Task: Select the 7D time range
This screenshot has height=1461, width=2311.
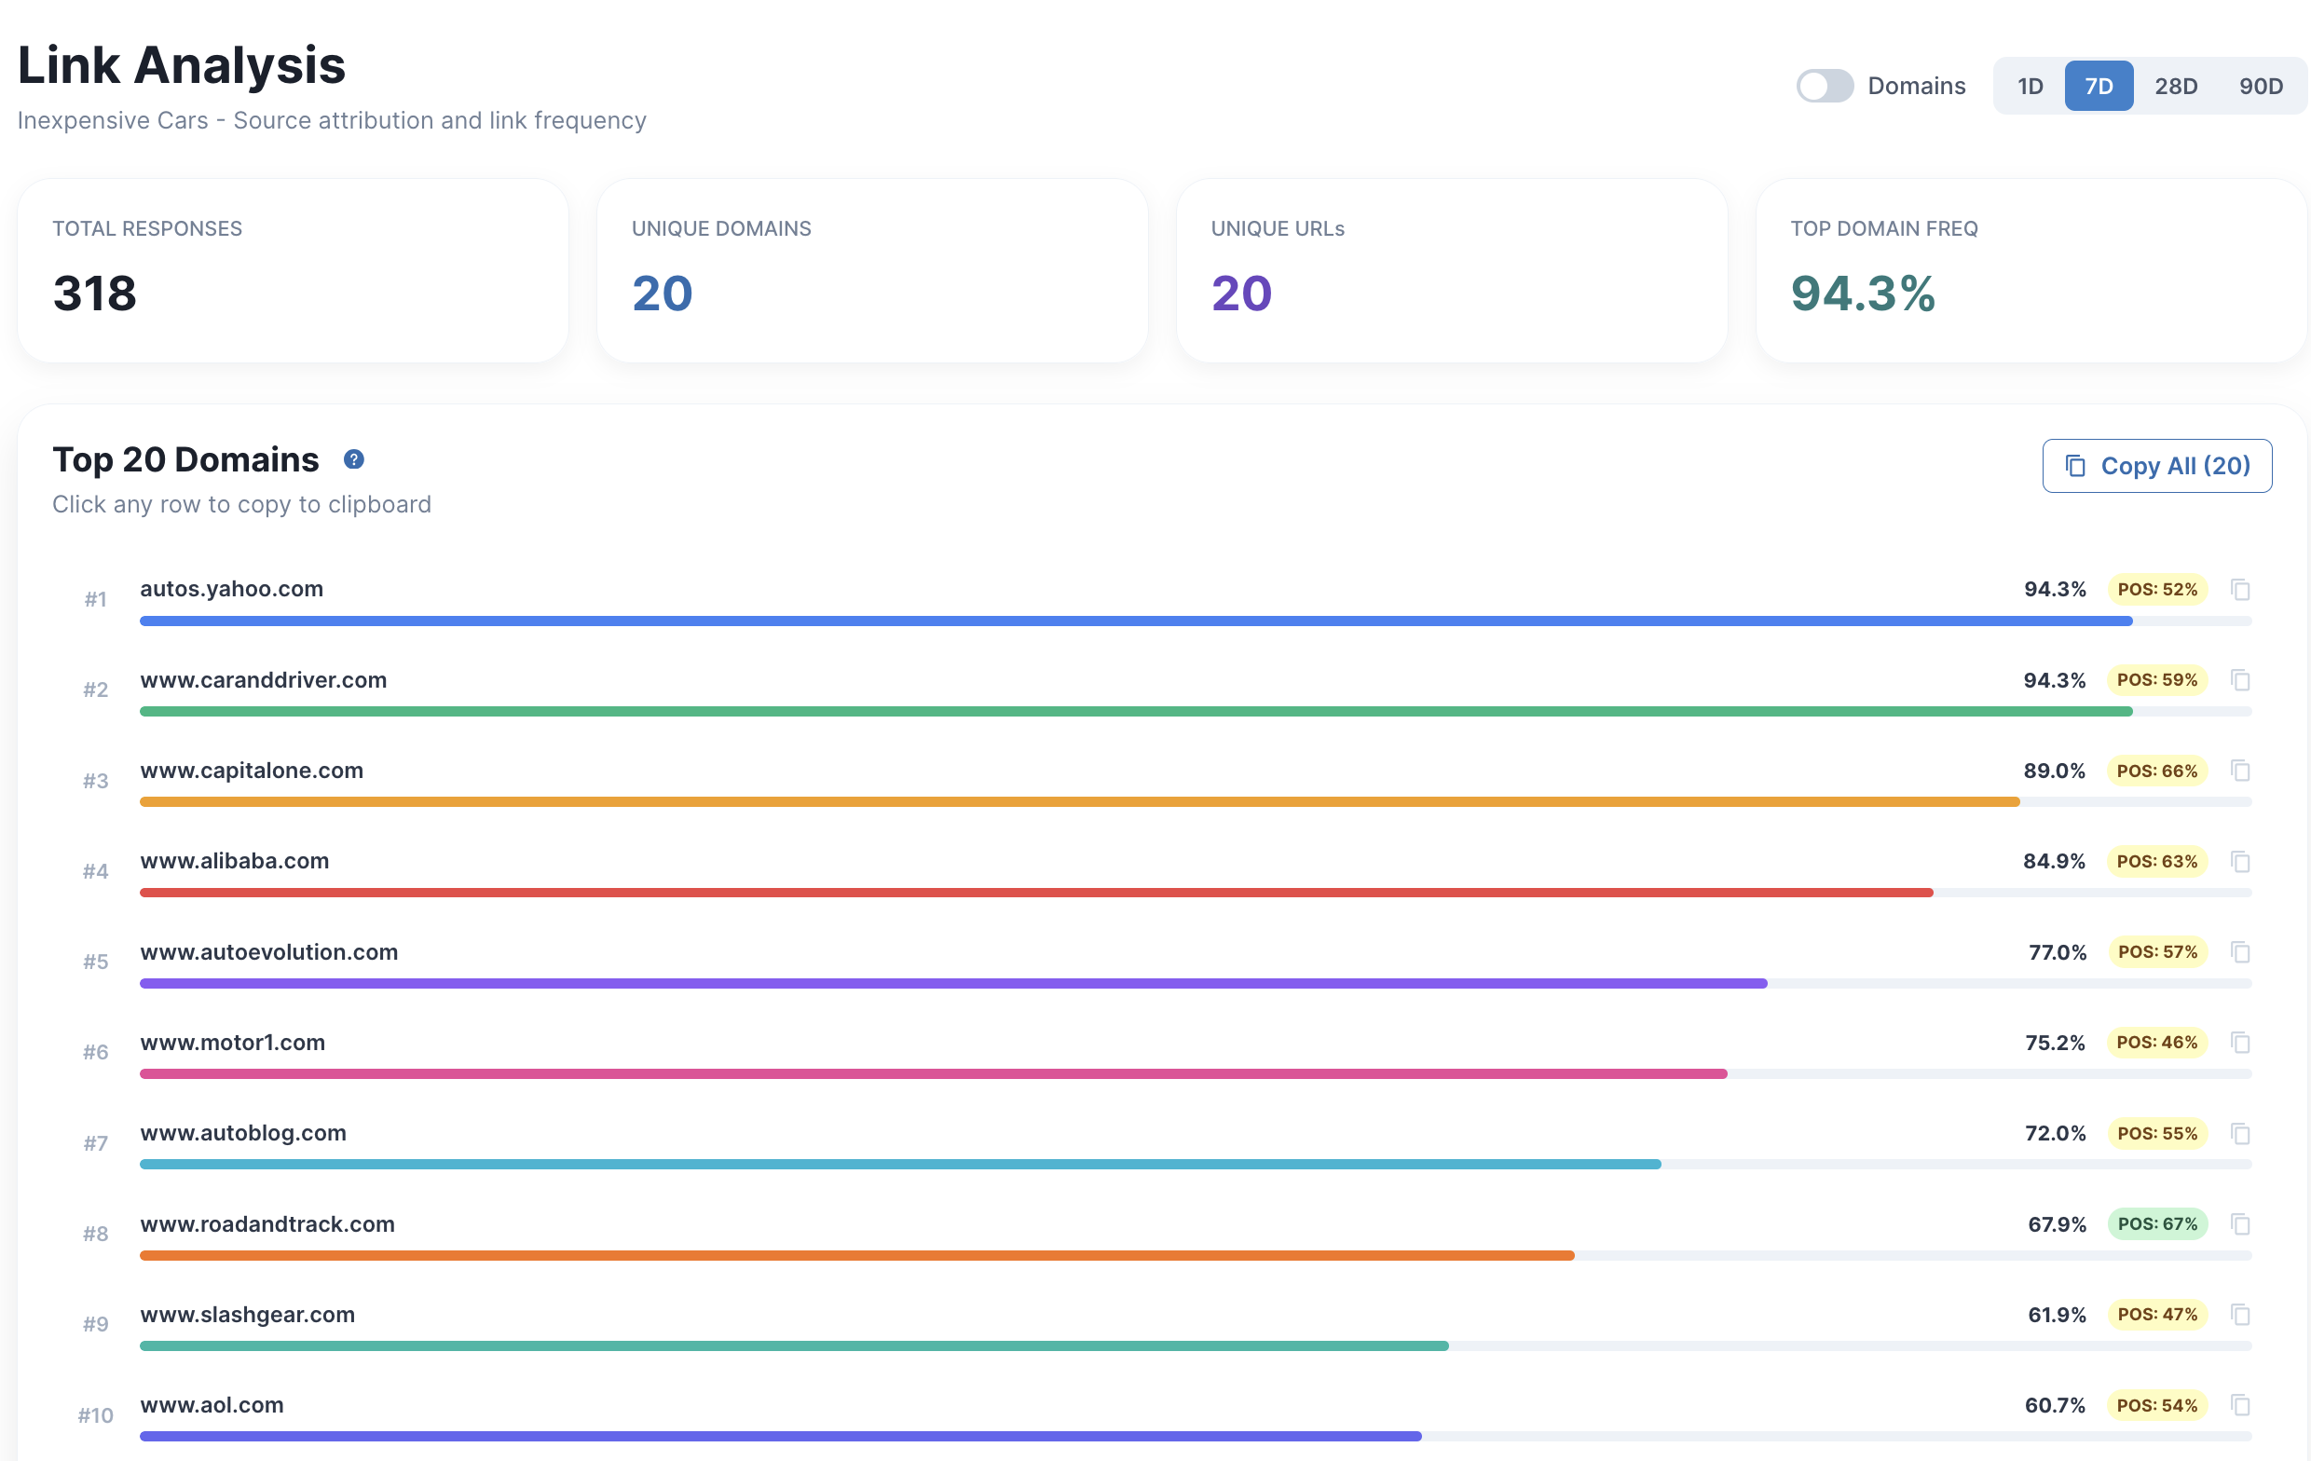Action: click(x=2098, y=87)
